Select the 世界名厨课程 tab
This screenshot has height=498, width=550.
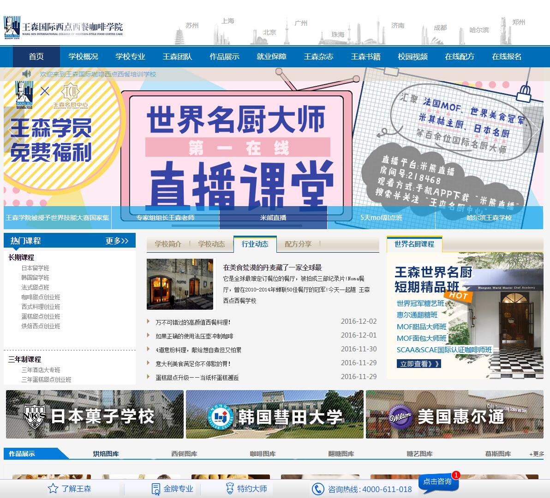click(414, 244)
